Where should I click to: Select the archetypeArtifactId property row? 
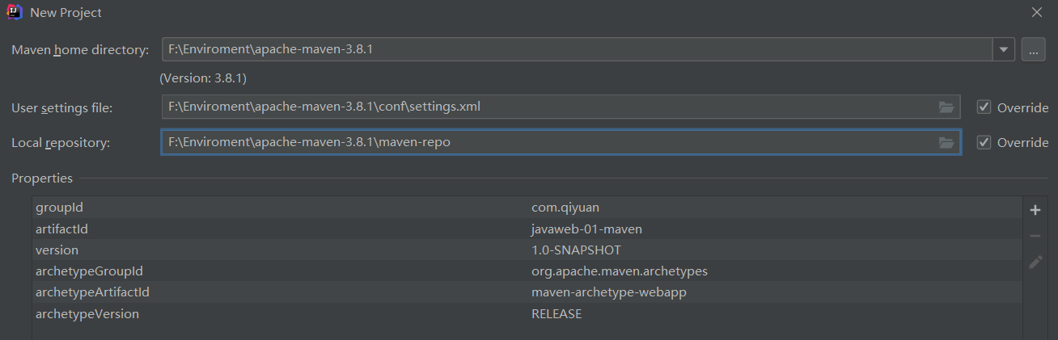(x=527, y=292)
